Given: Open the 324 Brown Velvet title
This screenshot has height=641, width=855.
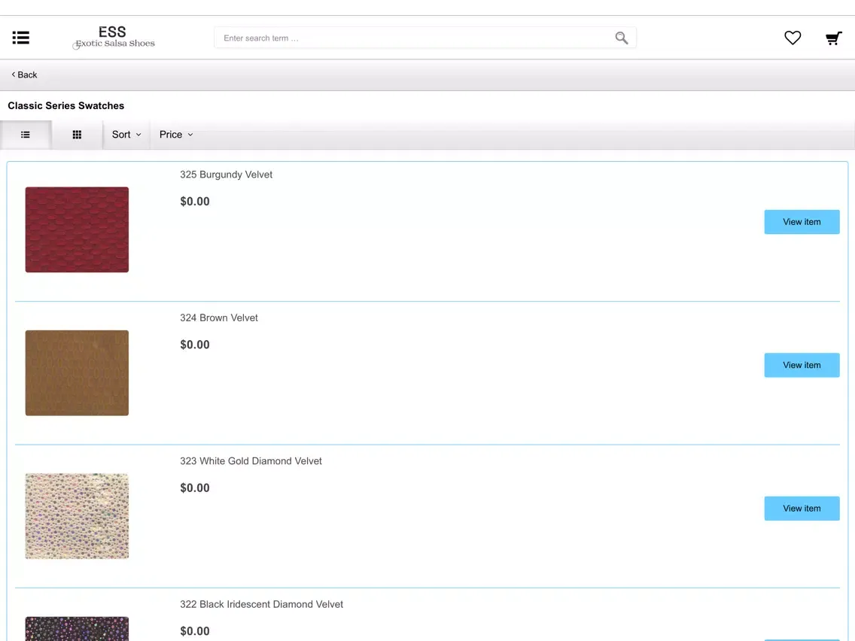Looking at the screenshot, I should [x=219, y=317].
